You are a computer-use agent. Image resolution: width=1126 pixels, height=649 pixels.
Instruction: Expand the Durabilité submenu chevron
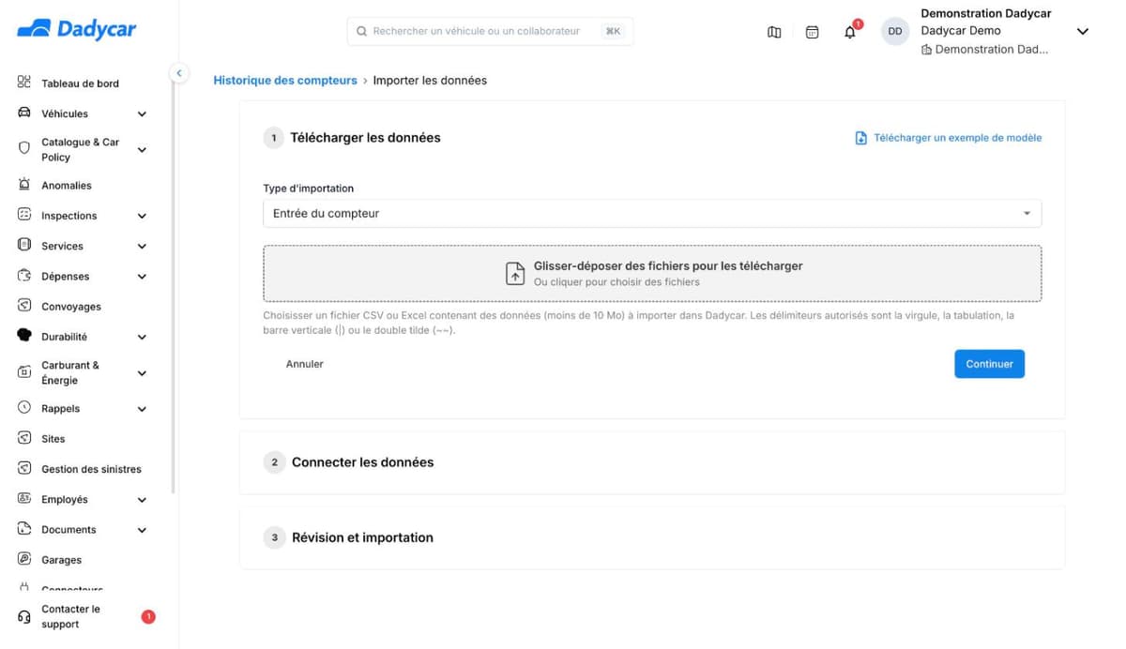click(142, 337)
